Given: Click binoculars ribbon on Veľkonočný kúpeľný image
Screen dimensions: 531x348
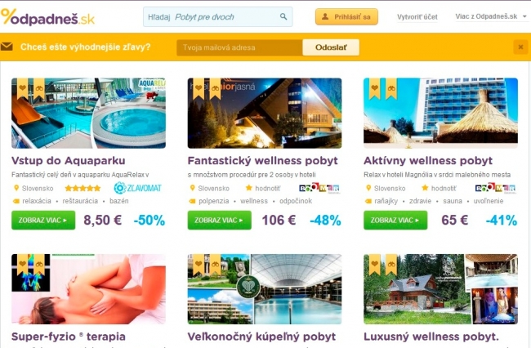Looking at the screenshot, I should (215, 265).
